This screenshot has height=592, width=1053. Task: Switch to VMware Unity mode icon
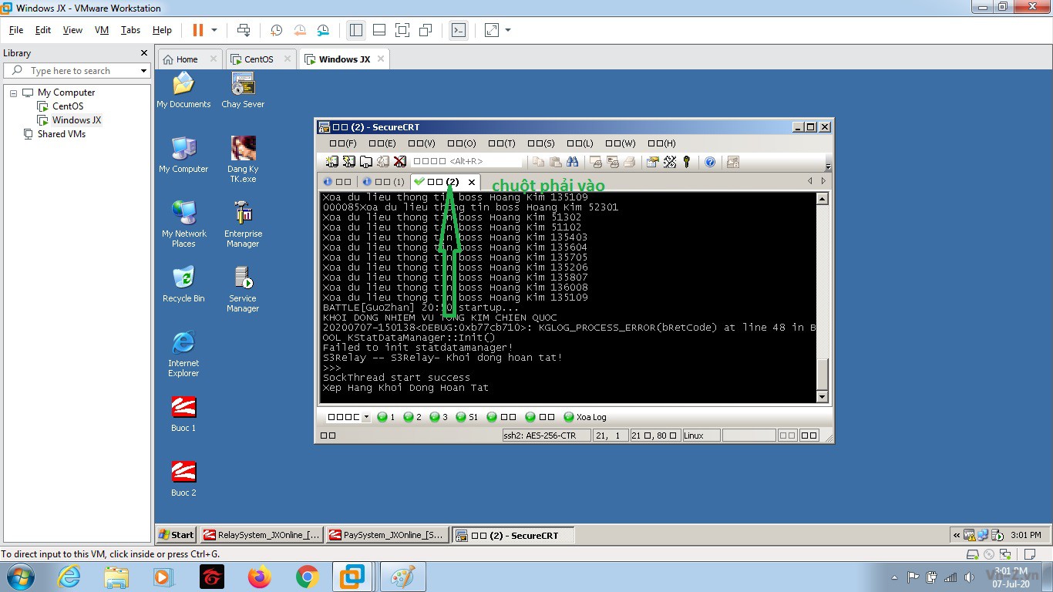pos(426,30)
